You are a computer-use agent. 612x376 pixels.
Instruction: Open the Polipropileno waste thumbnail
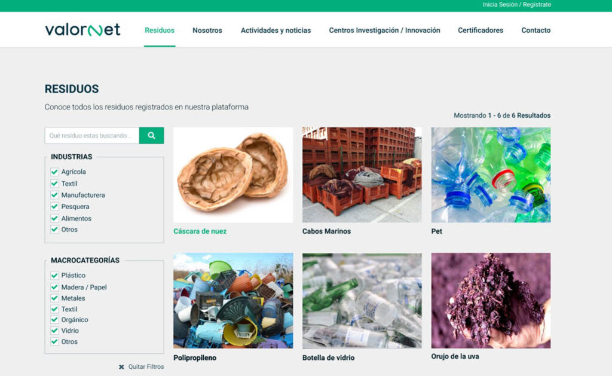[233, 300]
